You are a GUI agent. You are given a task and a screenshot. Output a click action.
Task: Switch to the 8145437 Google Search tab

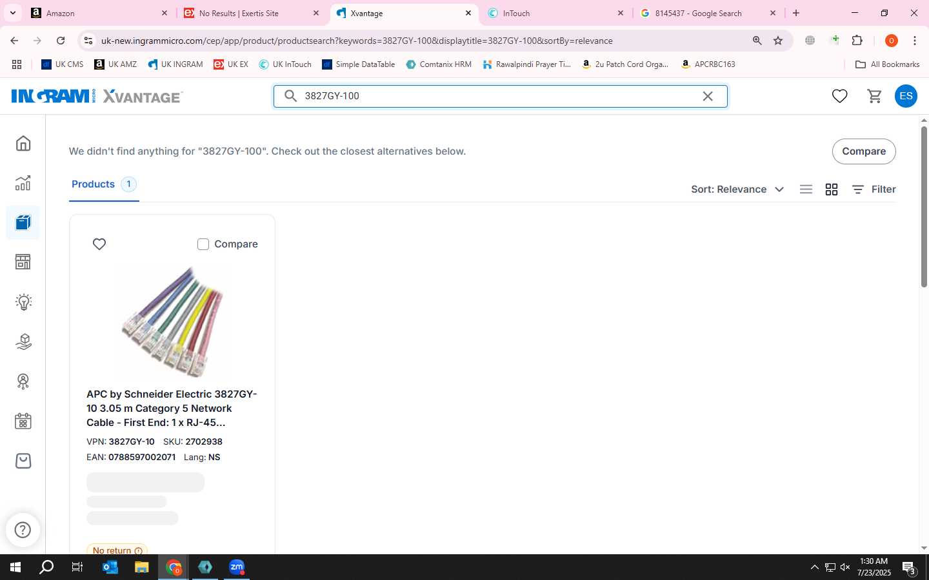click(x=708, y=13)
